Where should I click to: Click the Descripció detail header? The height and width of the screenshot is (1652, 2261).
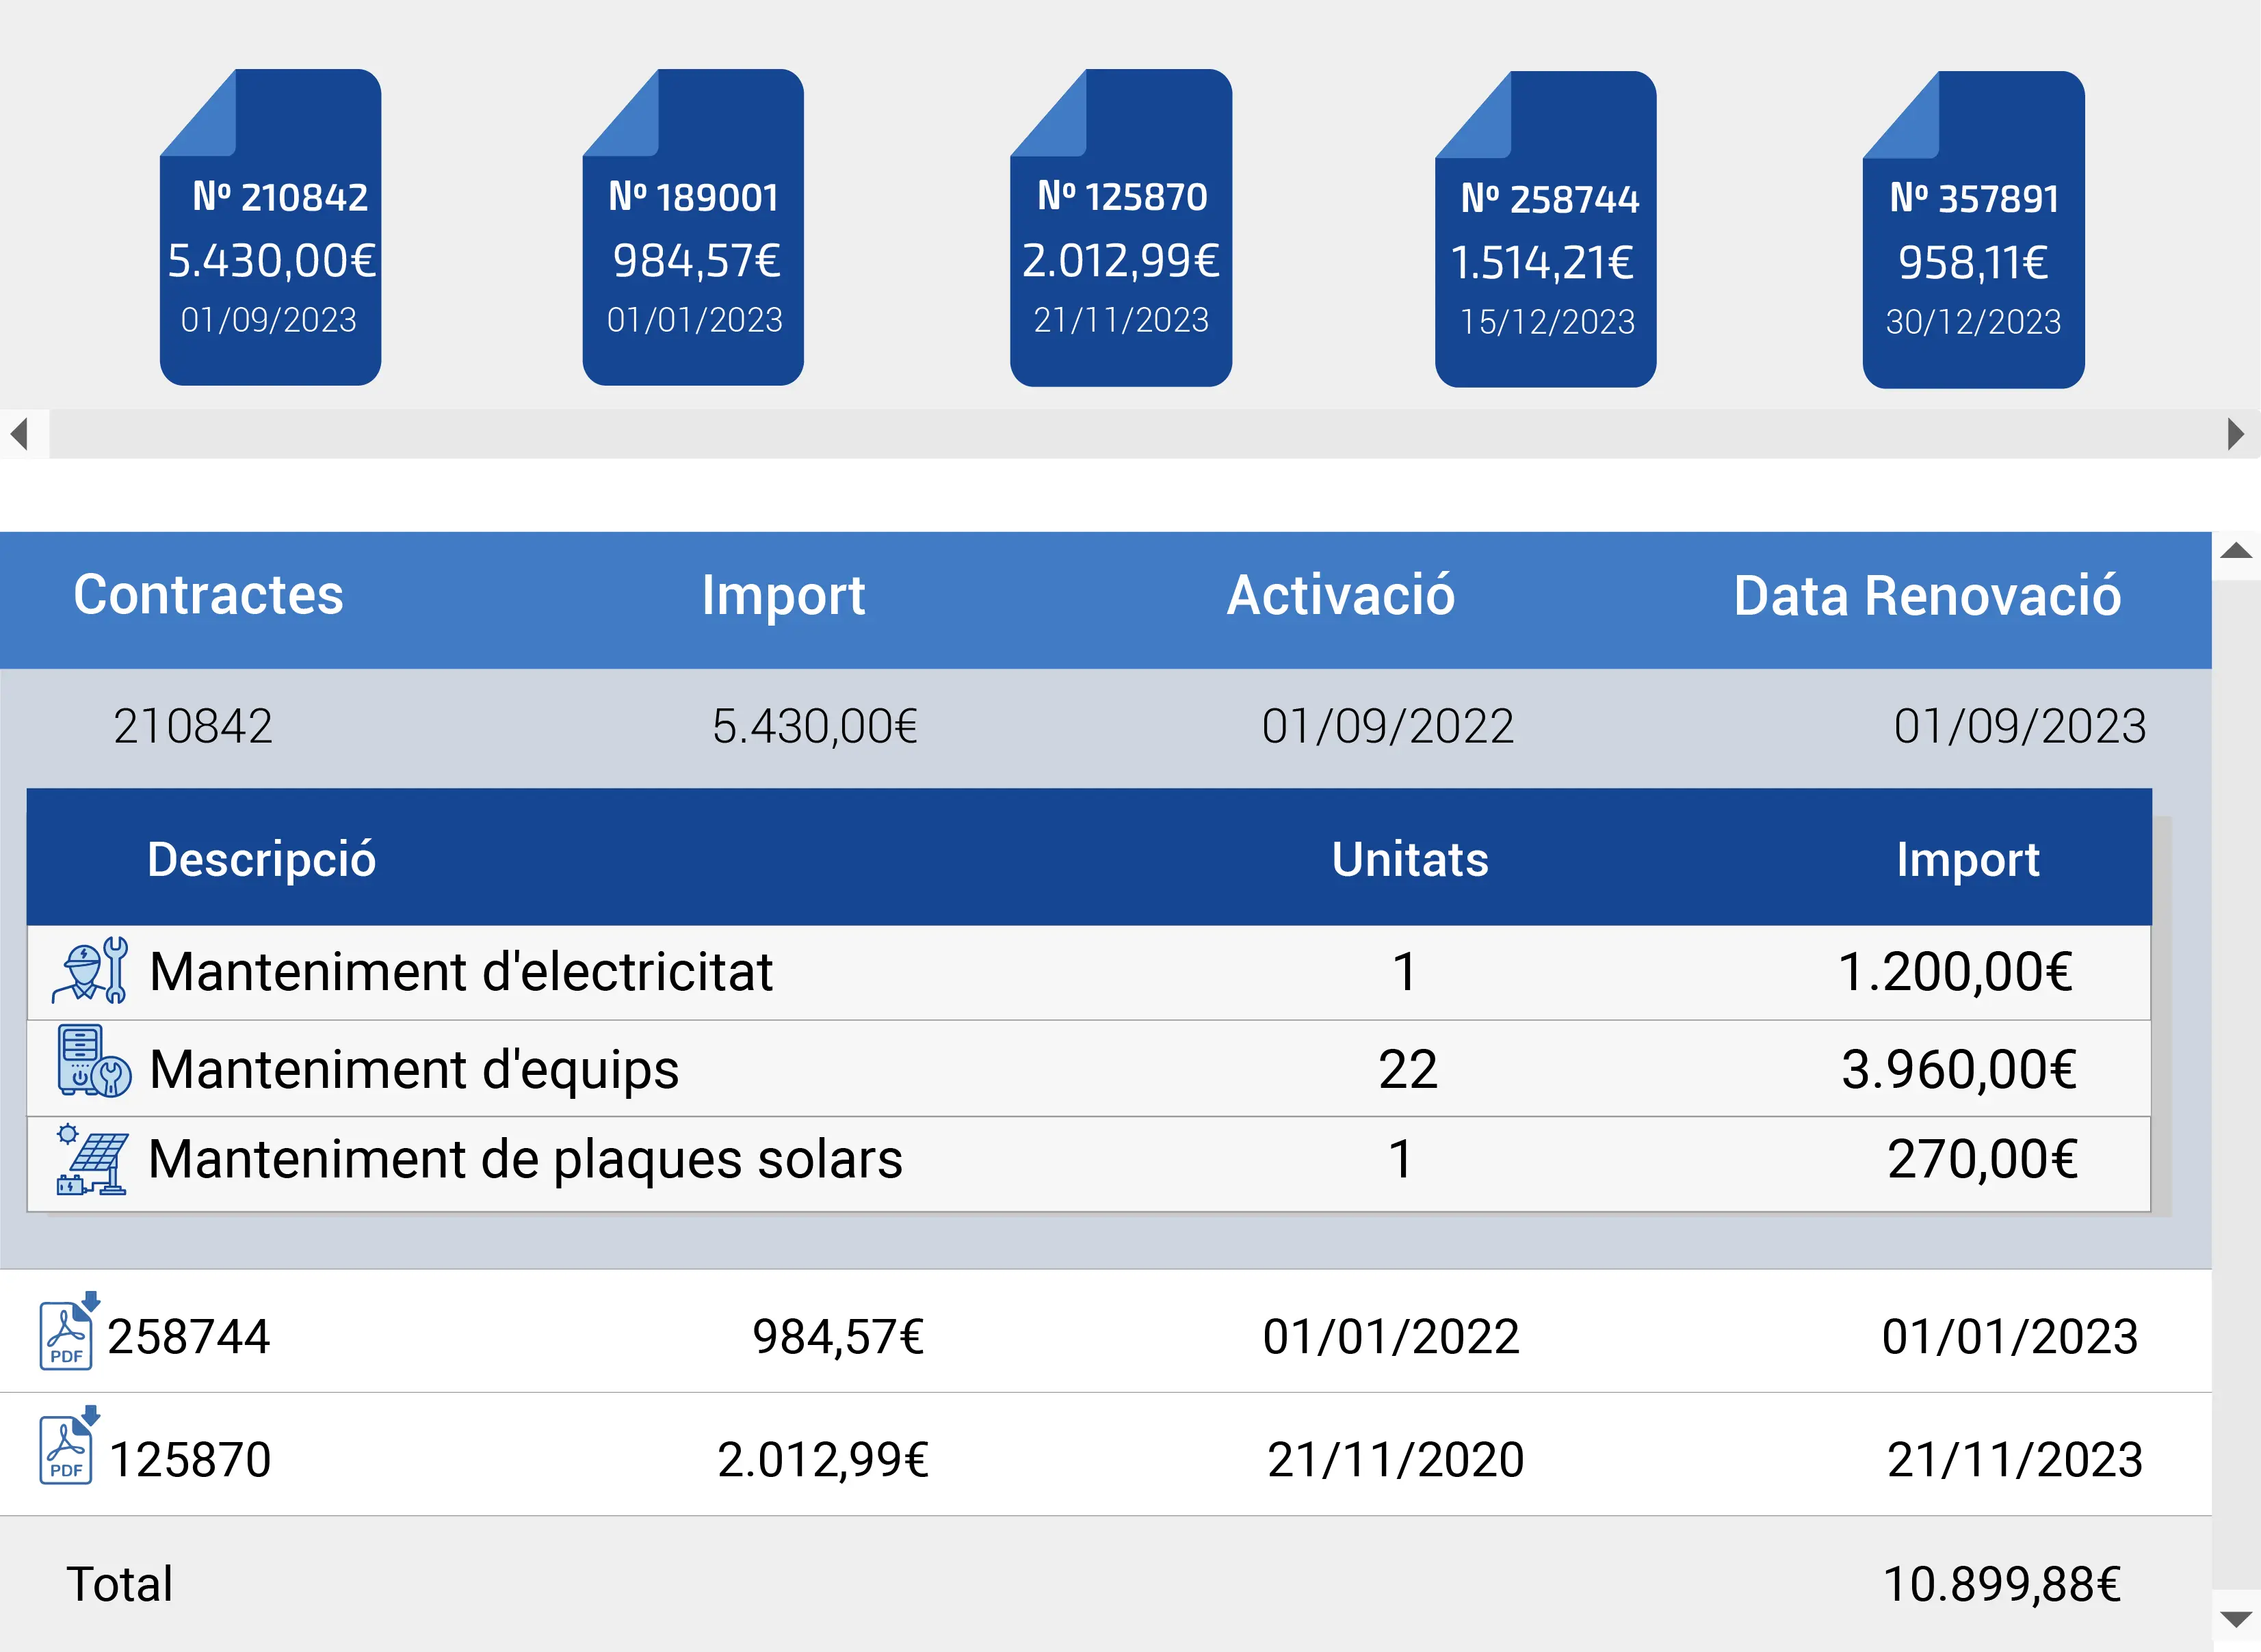[x=261, y=860]
